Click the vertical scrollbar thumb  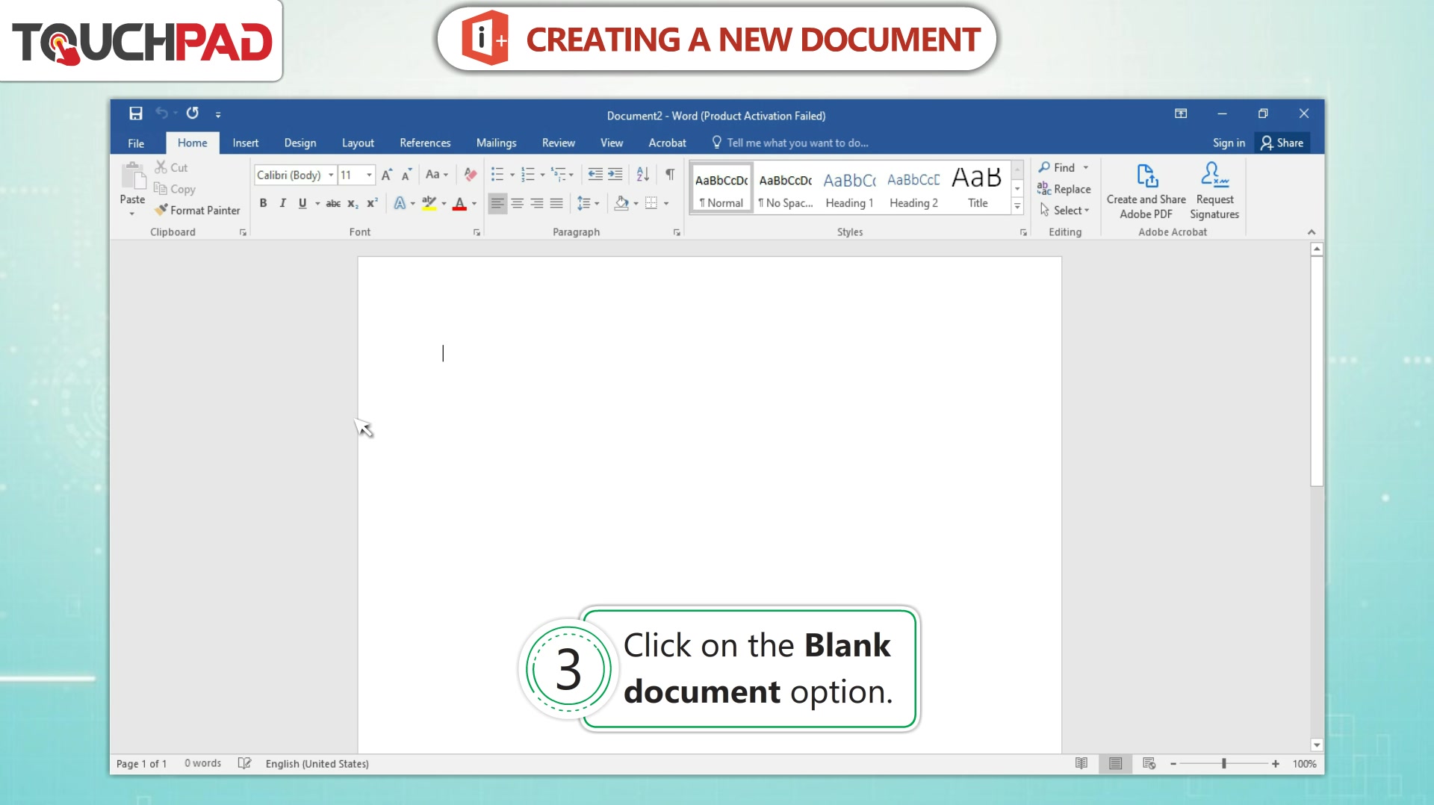(x=1317, y=372)
